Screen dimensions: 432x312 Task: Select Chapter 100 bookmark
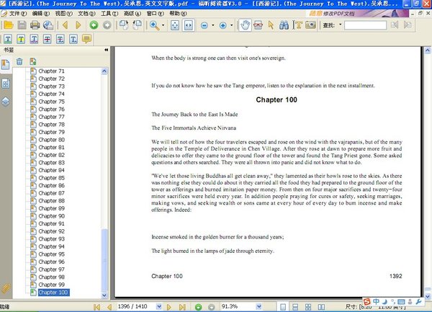coord(53,293)
